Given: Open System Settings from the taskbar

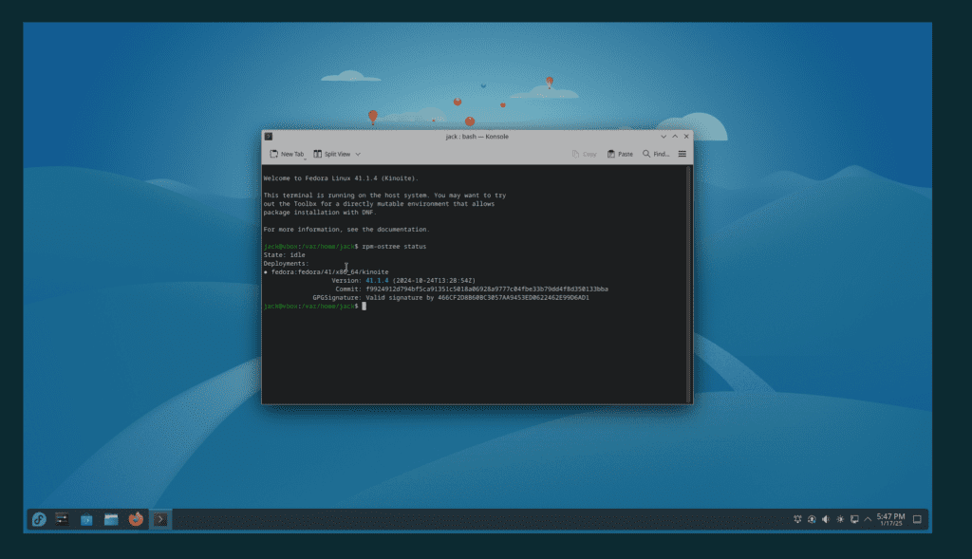Looking at the screenshot, I should [x=63, y=519].
